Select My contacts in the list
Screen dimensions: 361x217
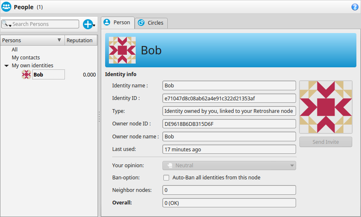26,57
